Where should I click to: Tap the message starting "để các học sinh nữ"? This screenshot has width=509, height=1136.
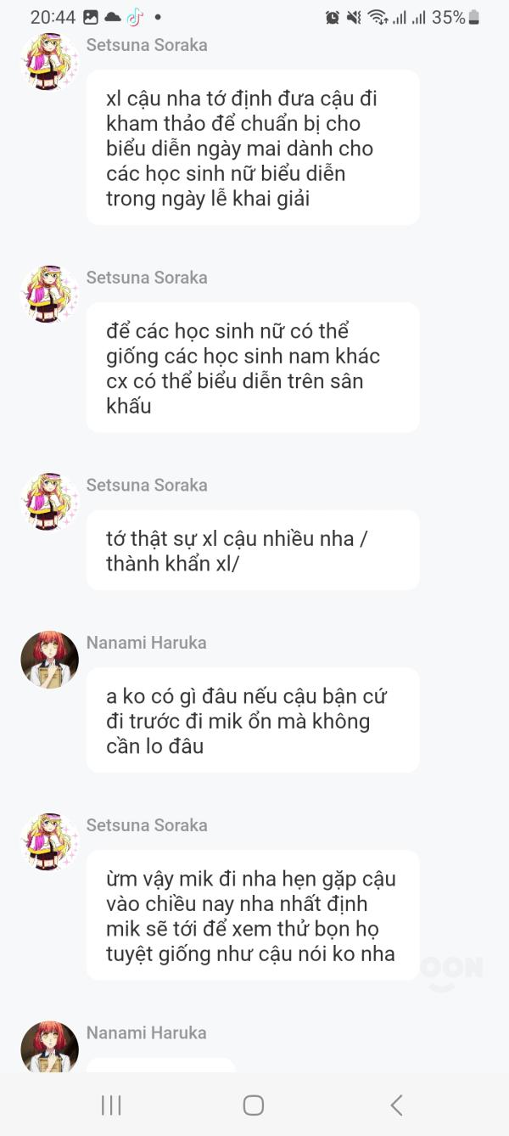253,368
